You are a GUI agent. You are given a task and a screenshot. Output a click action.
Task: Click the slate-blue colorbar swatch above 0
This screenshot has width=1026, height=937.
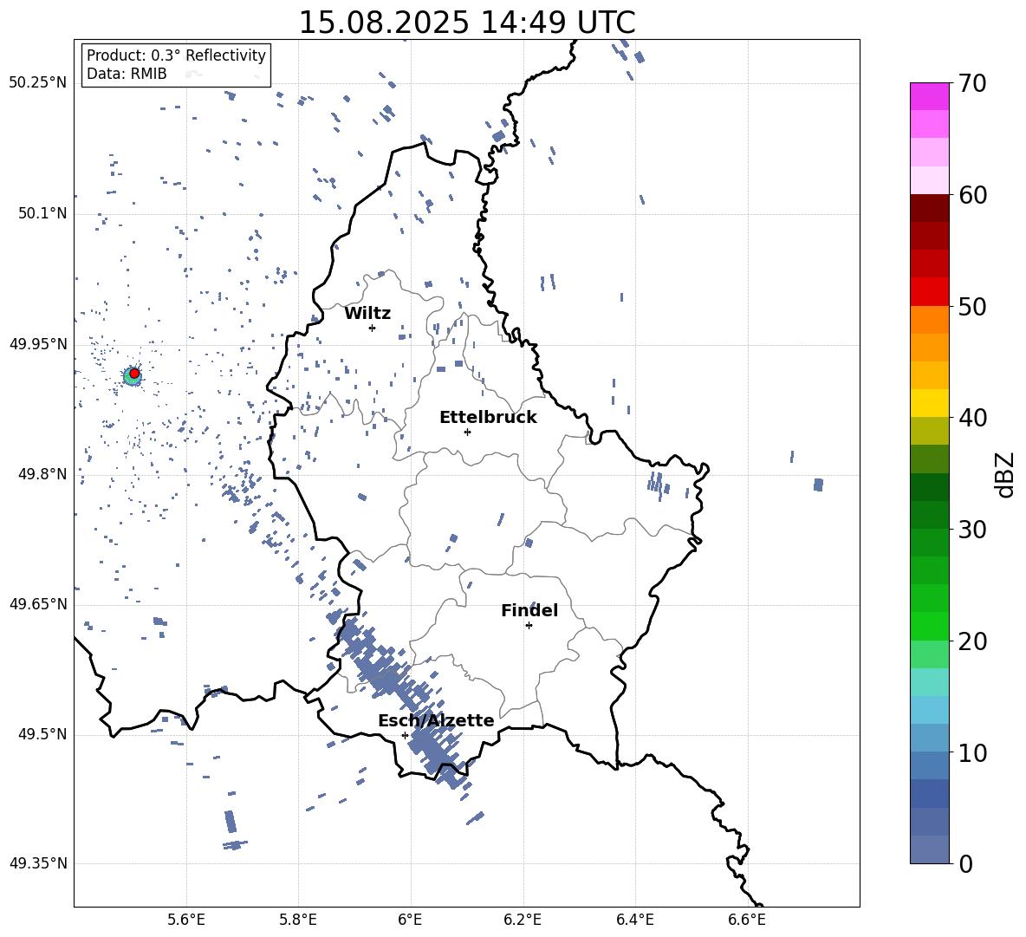coord(930,850)
